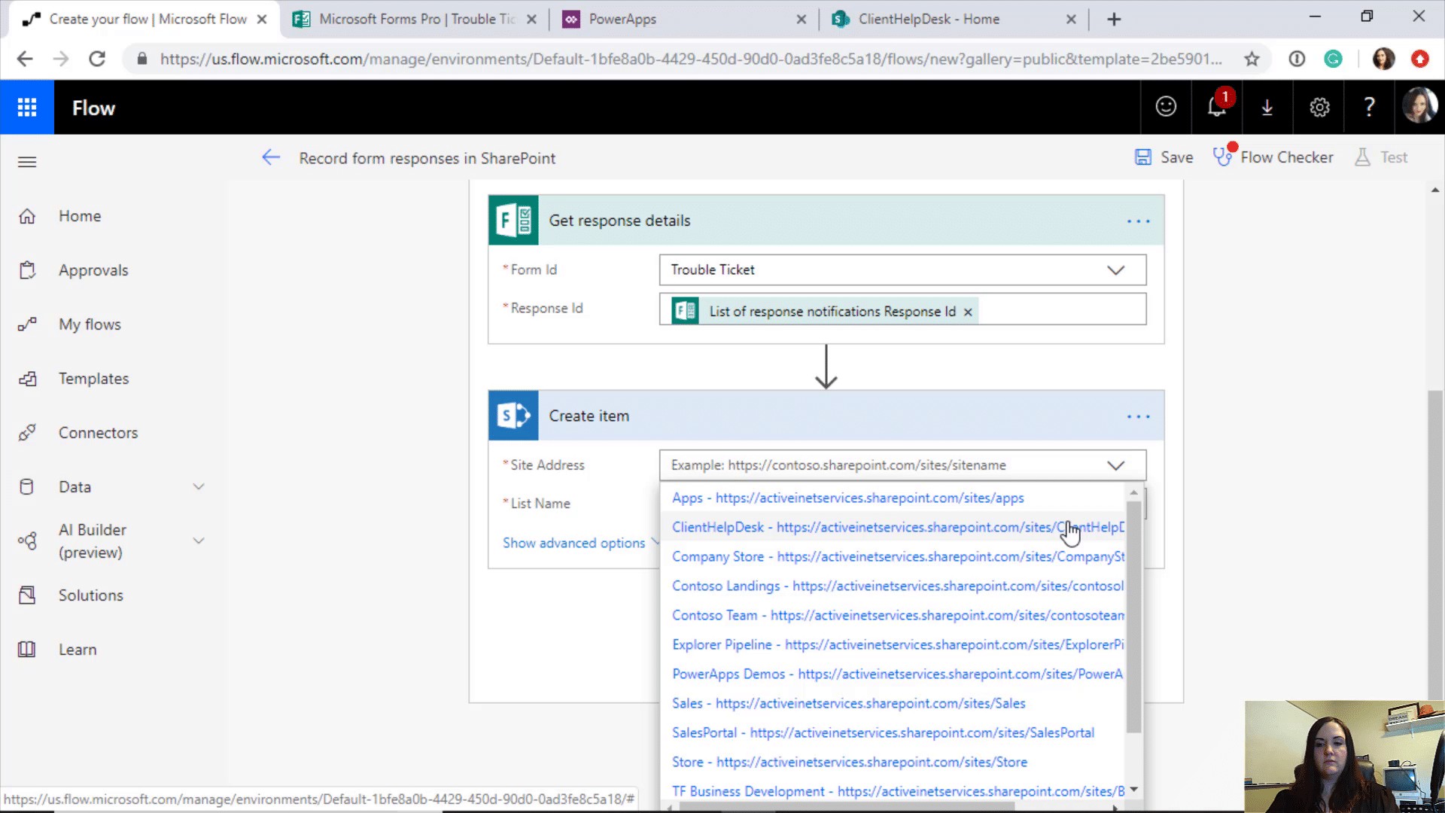Screen dimensions: 1445x813
Task: Remove the Response Id token with its x
Action: point(968,312)
